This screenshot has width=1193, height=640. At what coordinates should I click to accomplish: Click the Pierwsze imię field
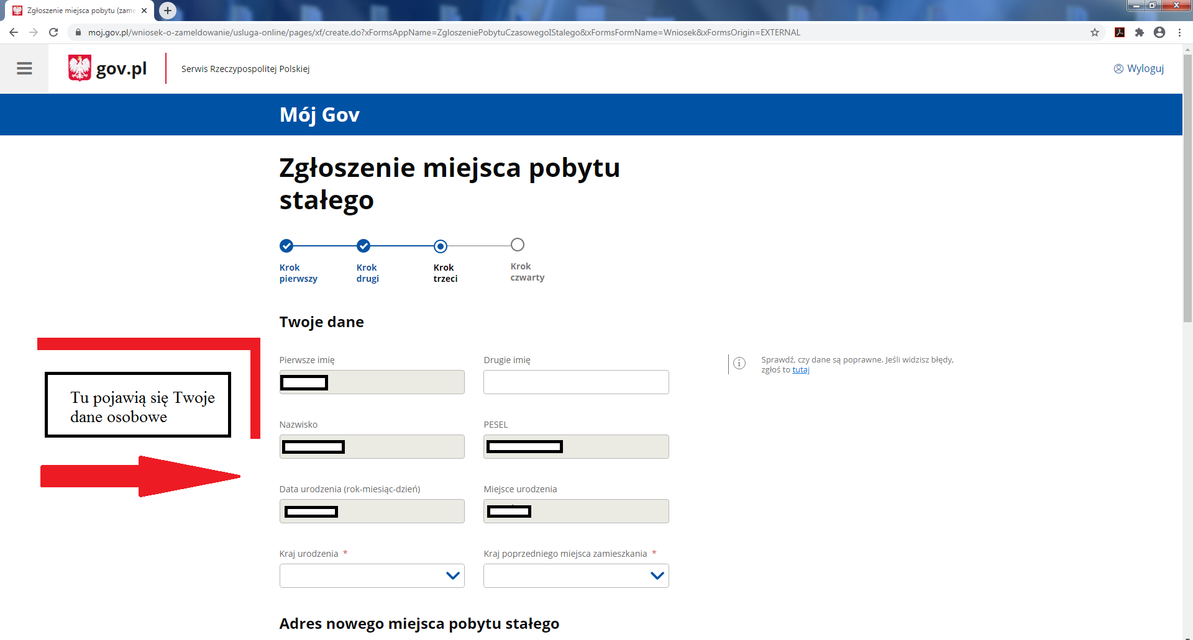[x=372, y=382]
